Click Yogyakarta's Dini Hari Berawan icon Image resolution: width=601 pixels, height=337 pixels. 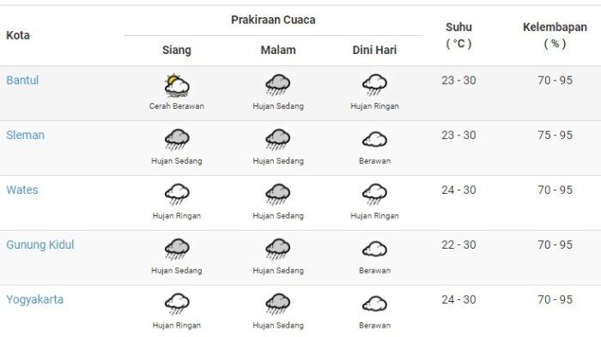coord(374,304)
